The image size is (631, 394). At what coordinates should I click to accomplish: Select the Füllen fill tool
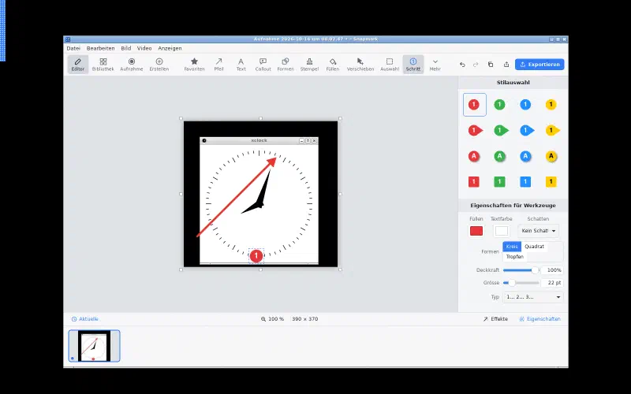pyautogui.click(x=332, y=65)
